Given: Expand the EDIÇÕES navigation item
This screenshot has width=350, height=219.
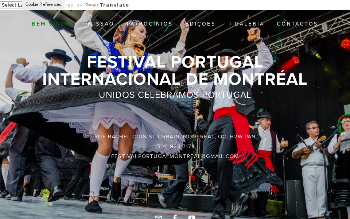Looking at the screenshot, I should (200, 24).
